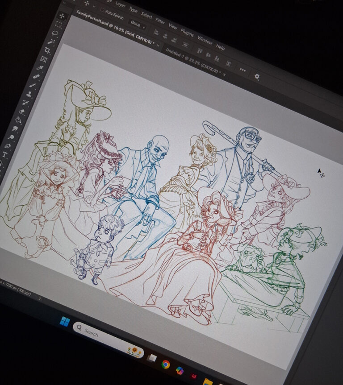The image size is (343, 385).
Task: Select the Horizontal Type tool
Action: (5, 154)
